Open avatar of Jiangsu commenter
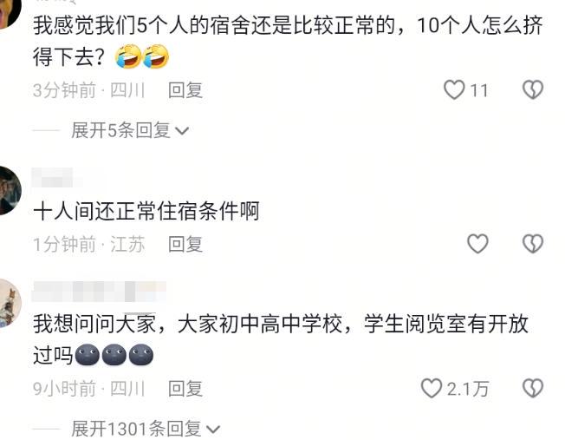Screen dimensions: 565x440 coord(9,191)
